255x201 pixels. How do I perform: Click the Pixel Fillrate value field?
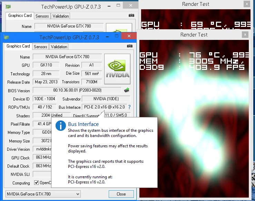42,124
